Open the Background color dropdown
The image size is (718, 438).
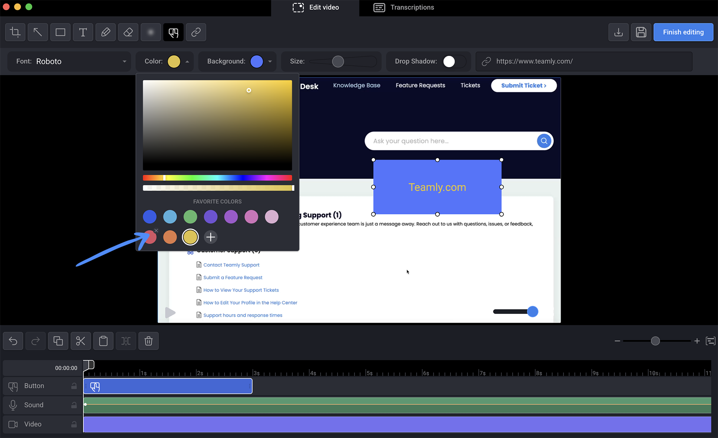270,61
